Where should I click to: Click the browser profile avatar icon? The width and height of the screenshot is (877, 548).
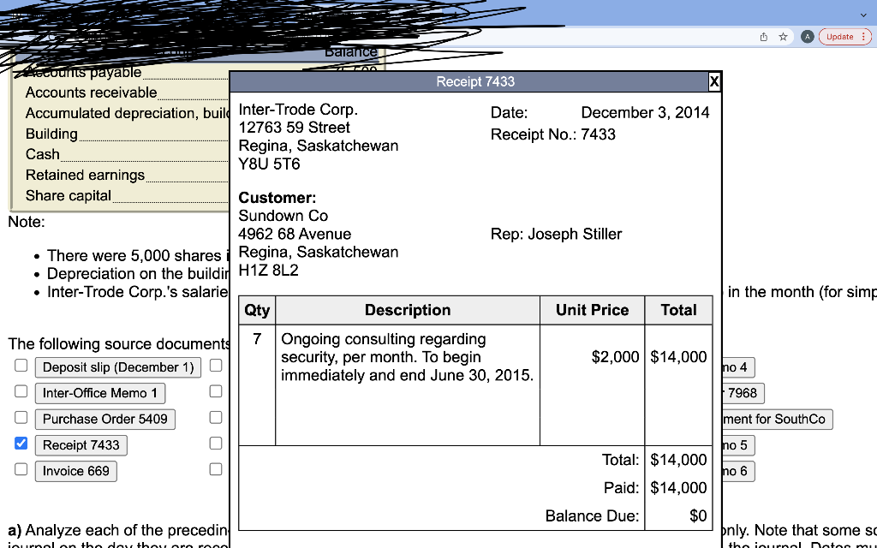click(x=806, y=37)
